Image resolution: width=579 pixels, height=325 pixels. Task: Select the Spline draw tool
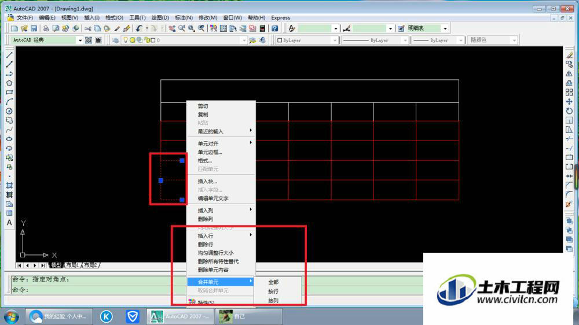click(x=9, y=130)
